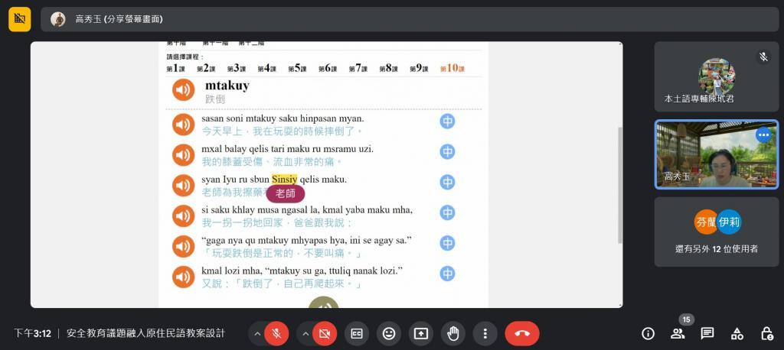Open the chat messages panel

coord(707,333)
